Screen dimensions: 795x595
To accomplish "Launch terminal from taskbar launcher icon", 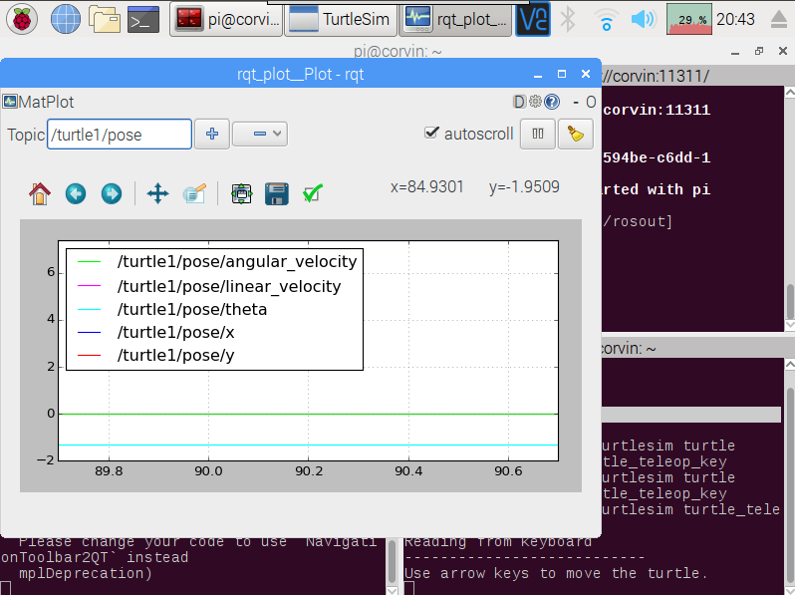I will pos(143,19).
